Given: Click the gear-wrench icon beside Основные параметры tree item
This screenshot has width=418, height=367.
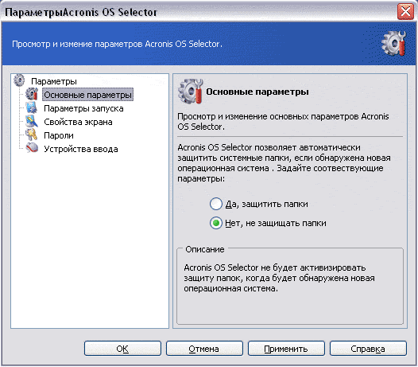Looking at the screenshot, I should coord(32,94).
